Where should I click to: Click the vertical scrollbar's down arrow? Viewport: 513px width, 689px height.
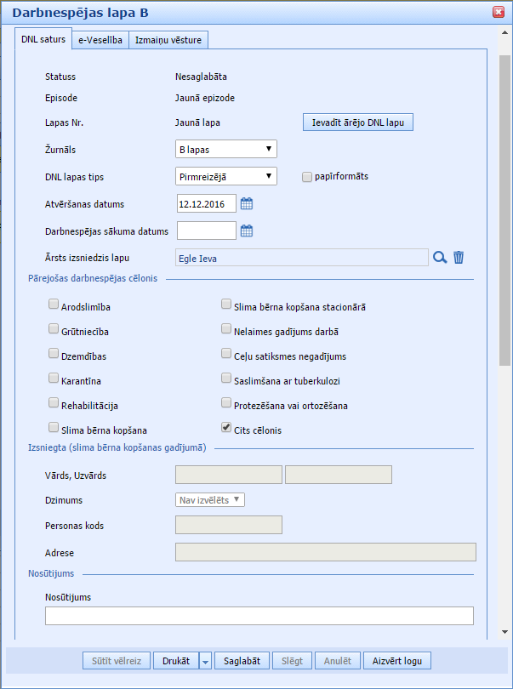505,632
